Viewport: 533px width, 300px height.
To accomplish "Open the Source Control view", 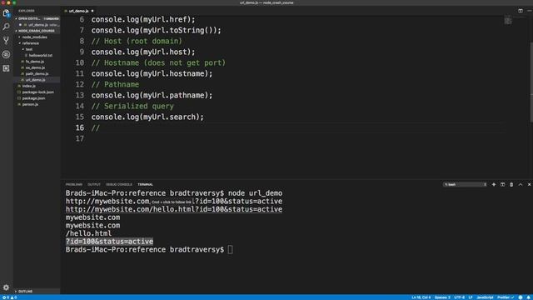I will pyautogui.click(x=6, y=41).
